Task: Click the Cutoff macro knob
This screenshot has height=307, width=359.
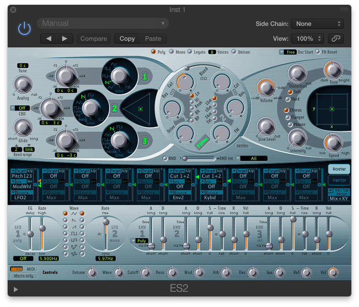Action: [145, 273]
